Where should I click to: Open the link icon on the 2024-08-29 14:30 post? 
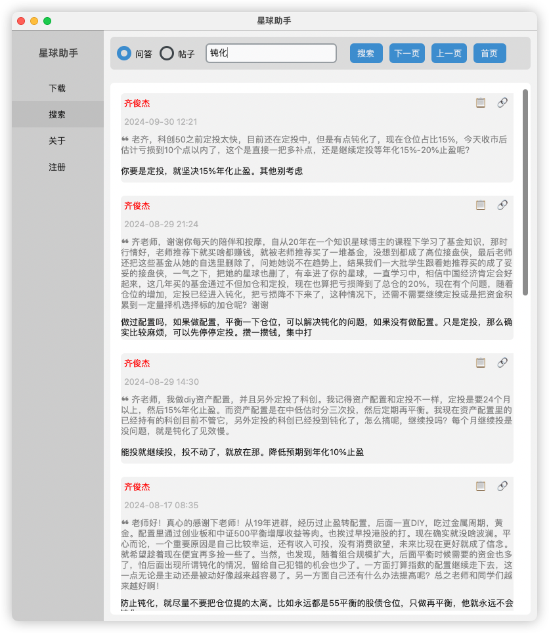[x=502, y=363]
